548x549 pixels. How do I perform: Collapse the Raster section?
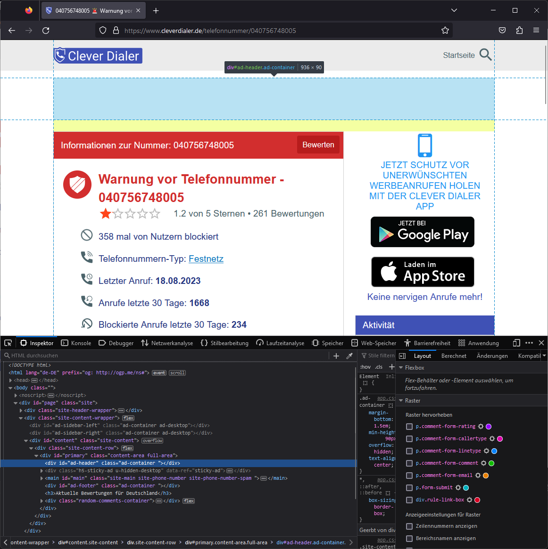coord(401,400)
